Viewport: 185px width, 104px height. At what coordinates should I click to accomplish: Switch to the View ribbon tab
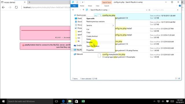click(97, 6)
